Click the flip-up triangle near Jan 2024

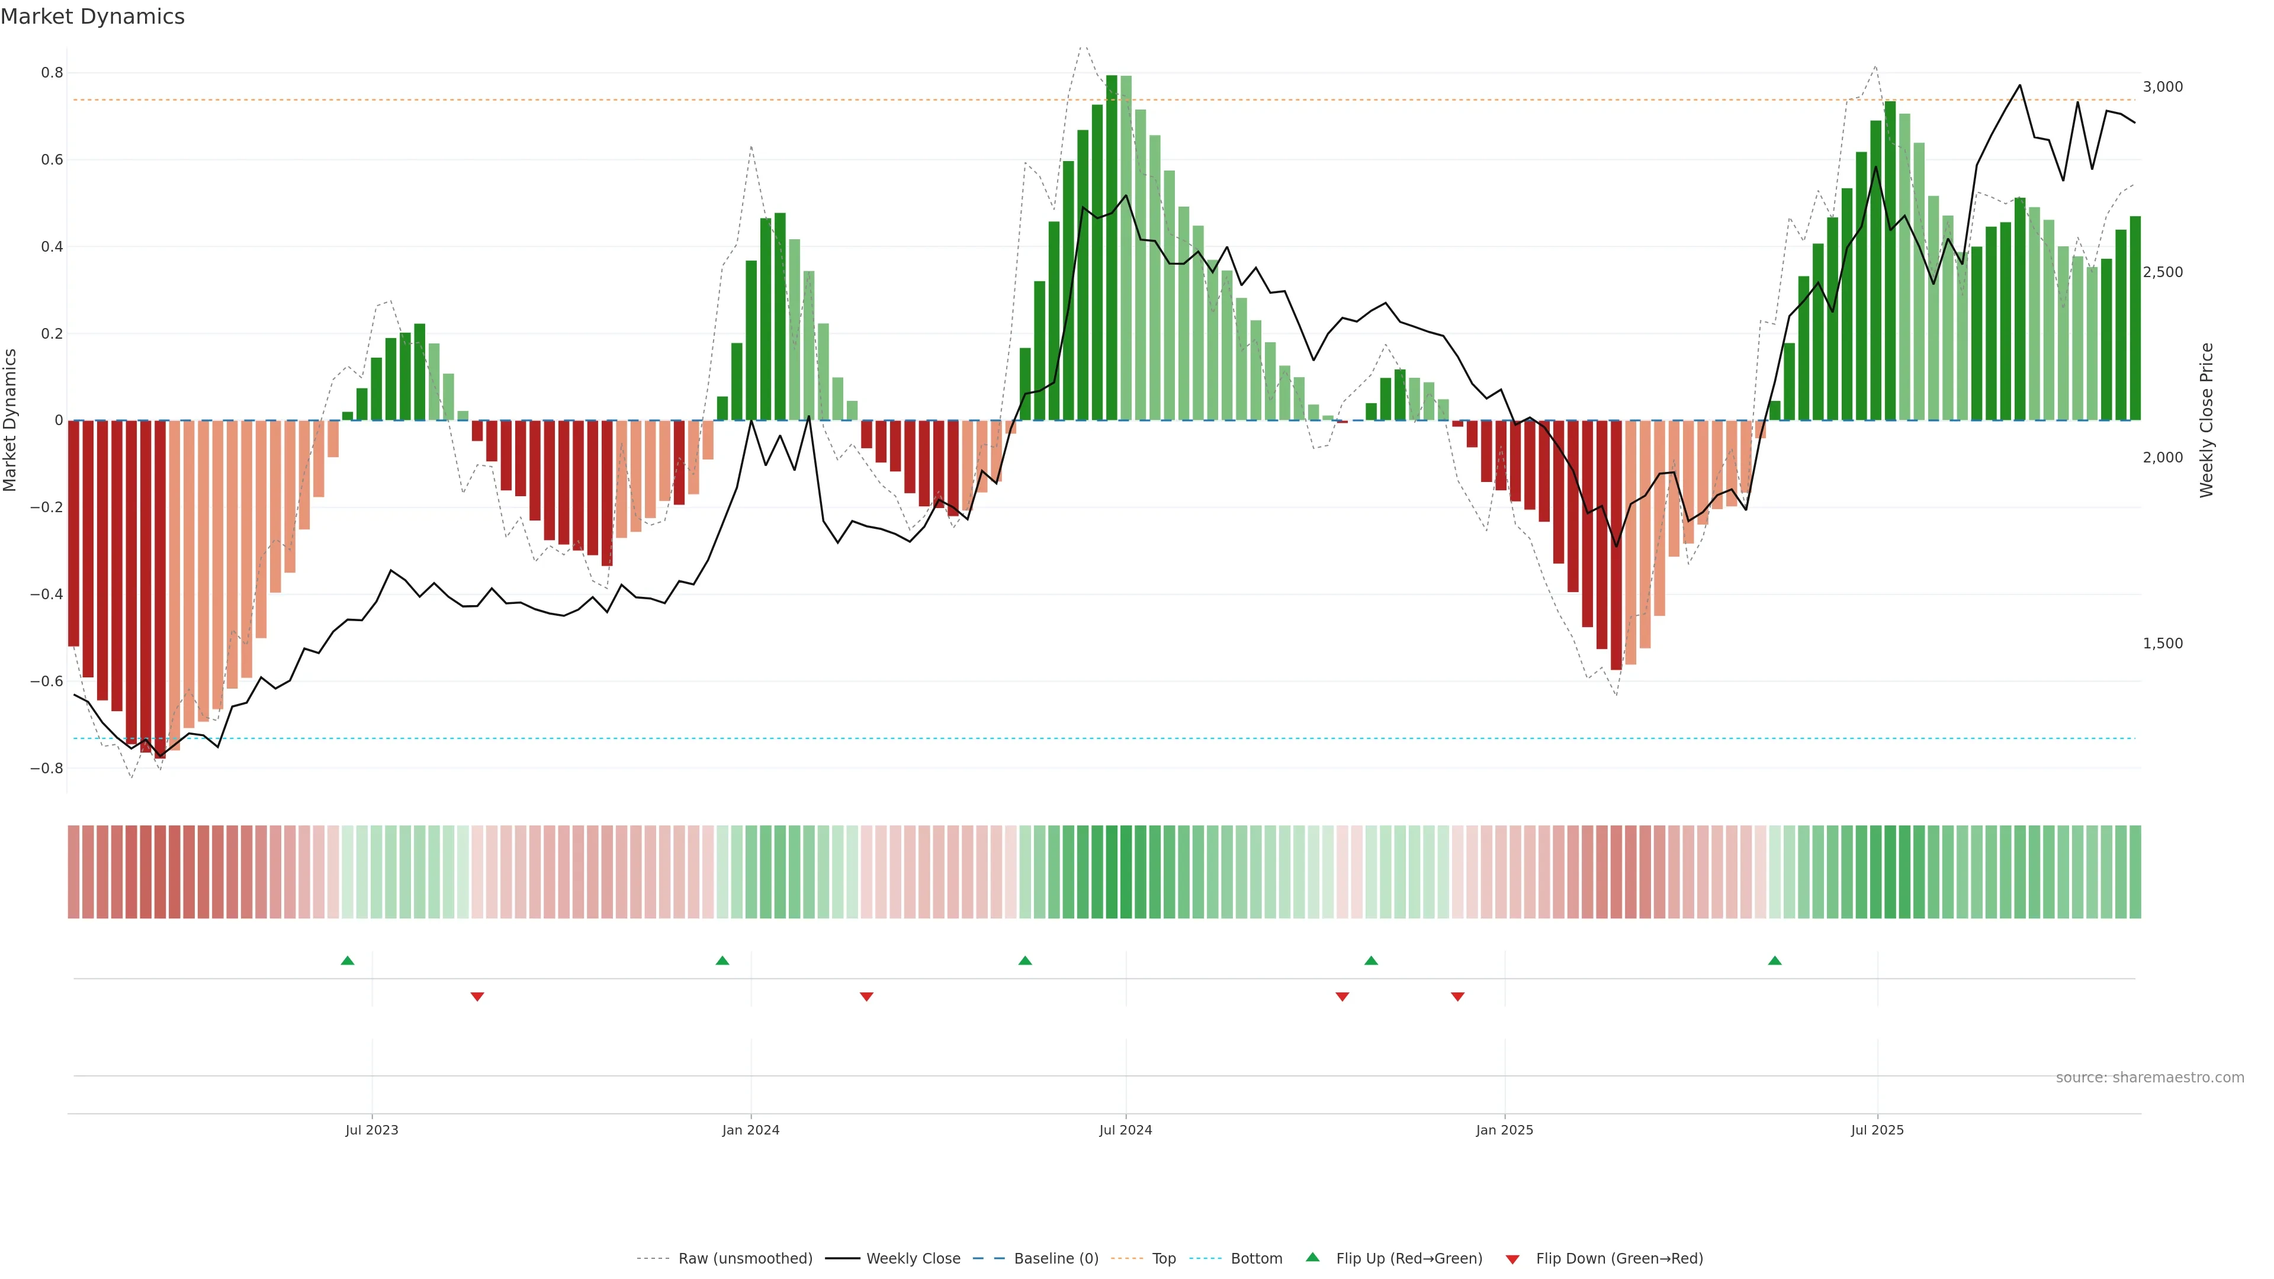[722, 960]
